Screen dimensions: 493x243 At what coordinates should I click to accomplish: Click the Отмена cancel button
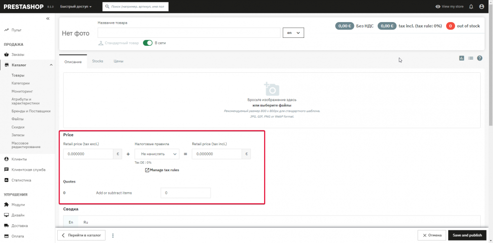[432, 235]
